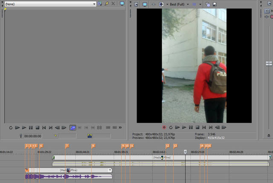
Task: Select timeline marker 13
Action: 175,146
